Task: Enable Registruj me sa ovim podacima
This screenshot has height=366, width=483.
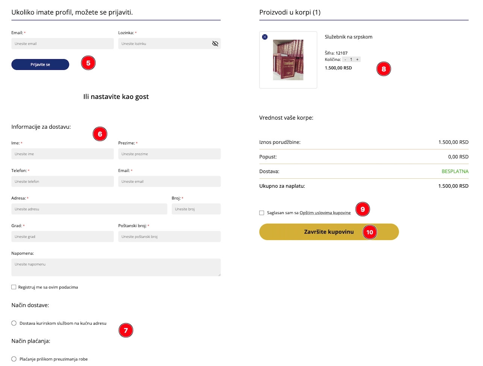Action: 14,287
